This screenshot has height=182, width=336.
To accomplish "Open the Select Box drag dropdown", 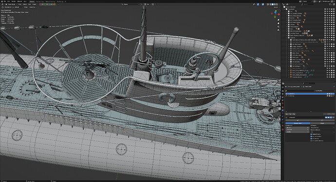I will 33,7.
